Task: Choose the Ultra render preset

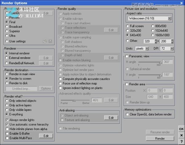Action: point(7,36)
